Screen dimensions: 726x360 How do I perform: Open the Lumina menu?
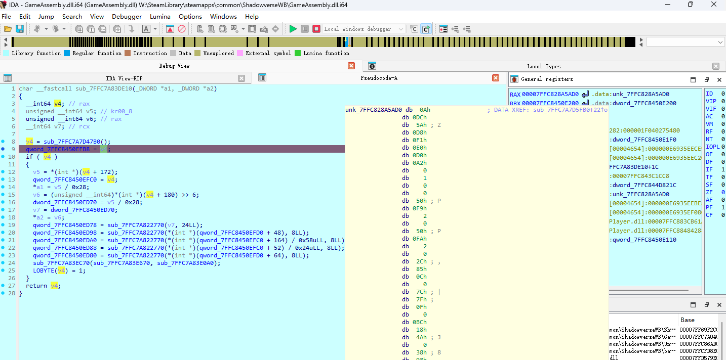point(160,16)
